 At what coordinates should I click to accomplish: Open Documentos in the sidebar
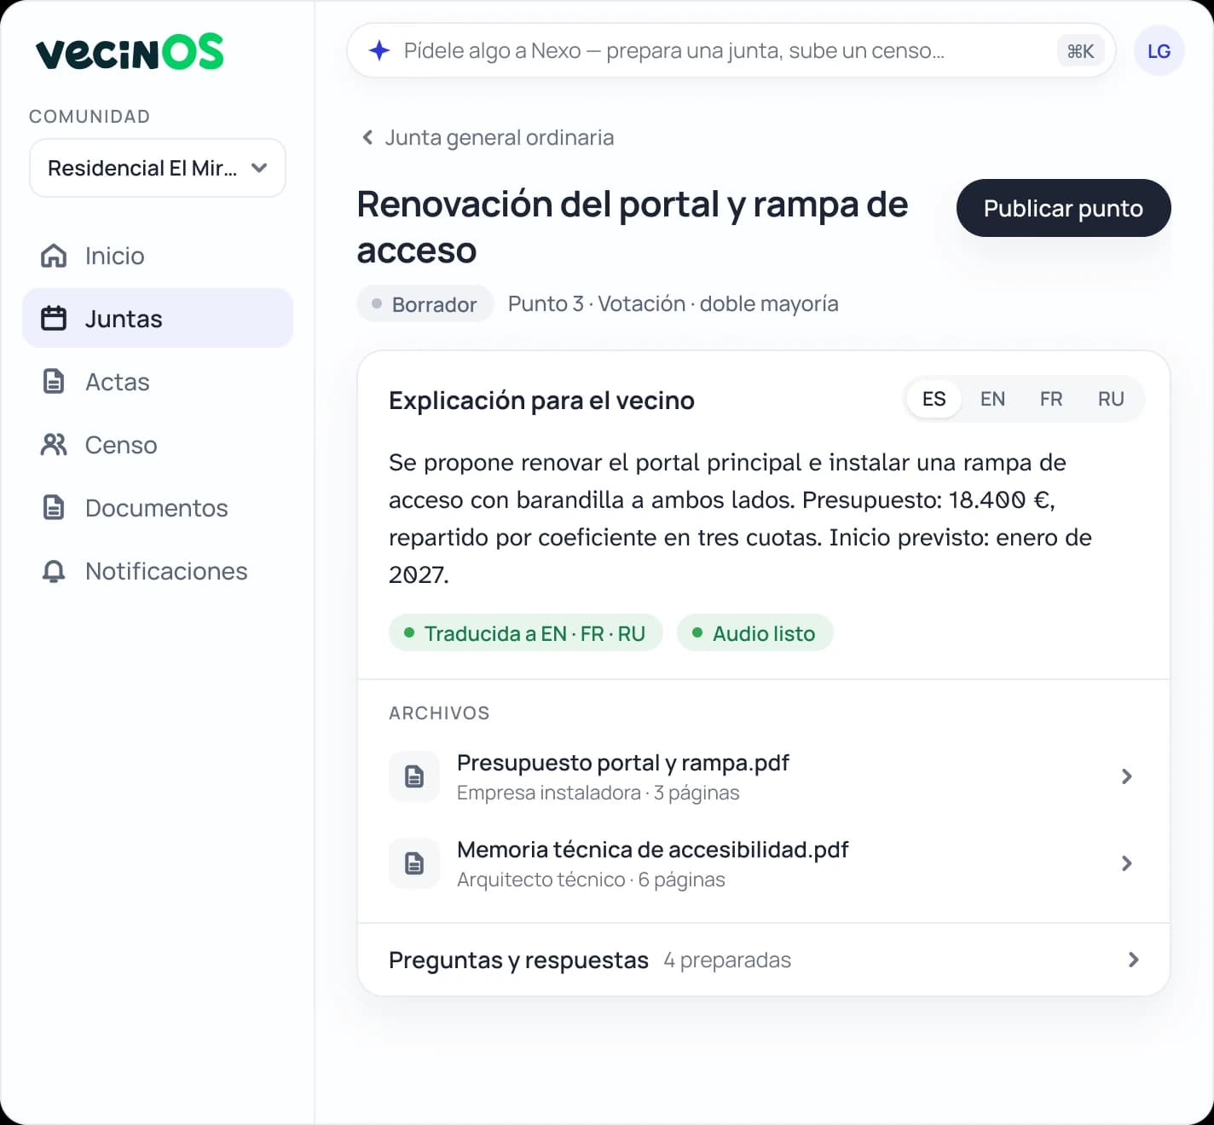coord(158,508)
